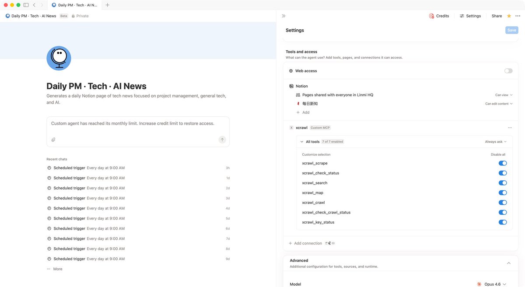Open the Can view permission dropdown
525x287 pixels.
[x=504, y=95]
